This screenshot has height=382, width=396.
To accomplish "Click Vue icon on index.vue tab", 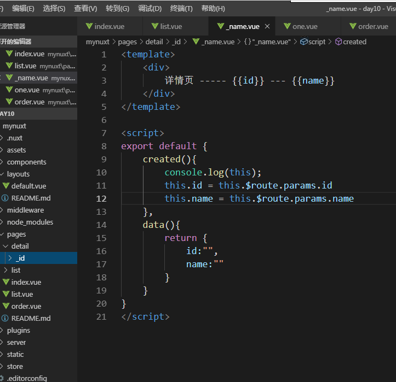I will click(x=89, y=26).
